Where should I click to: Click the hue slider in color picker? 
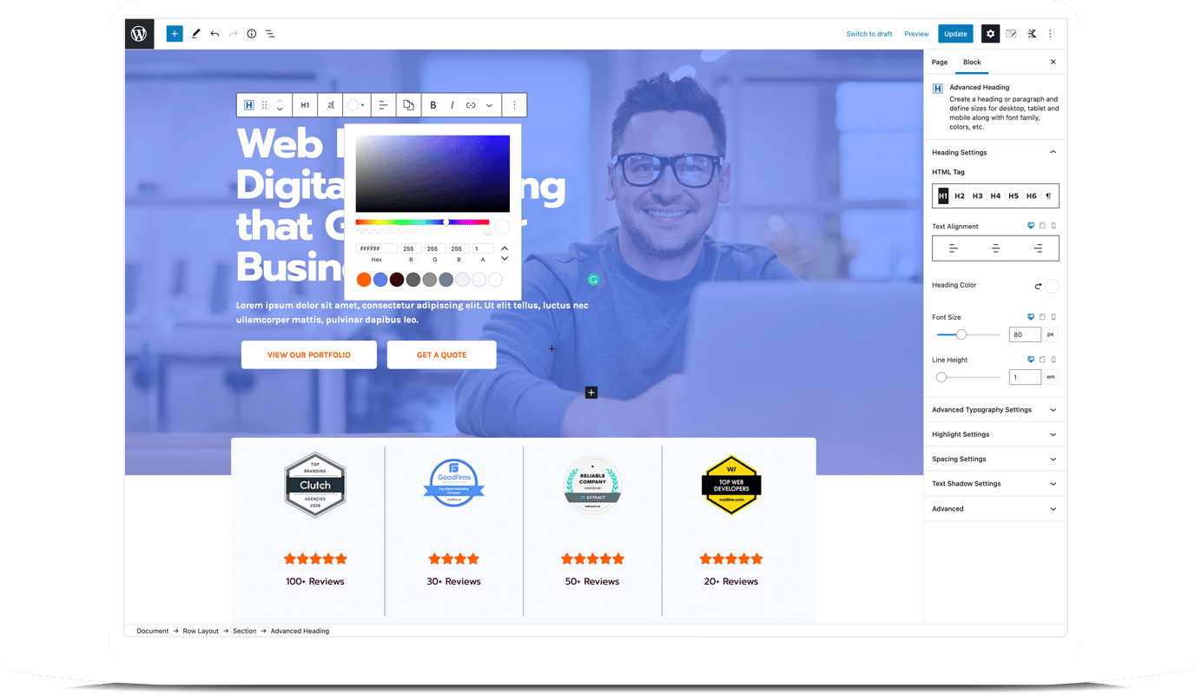click(422, 222)
